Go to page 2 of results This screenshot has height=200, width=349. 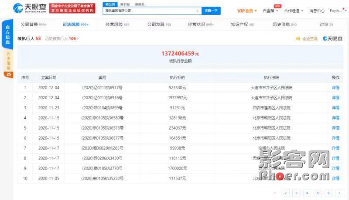pos(286,193)
